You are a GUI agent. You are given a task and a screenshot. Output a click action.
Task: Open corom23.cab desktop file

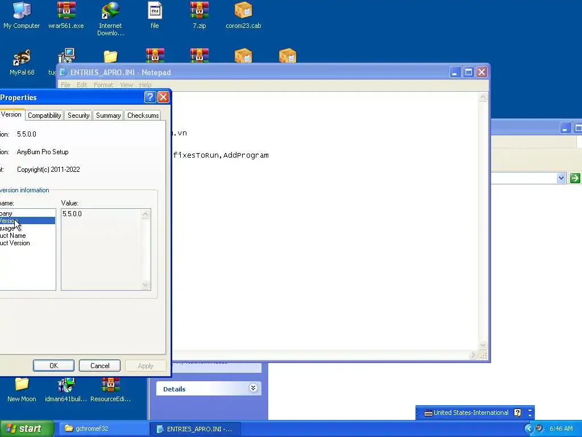[243, 15]
